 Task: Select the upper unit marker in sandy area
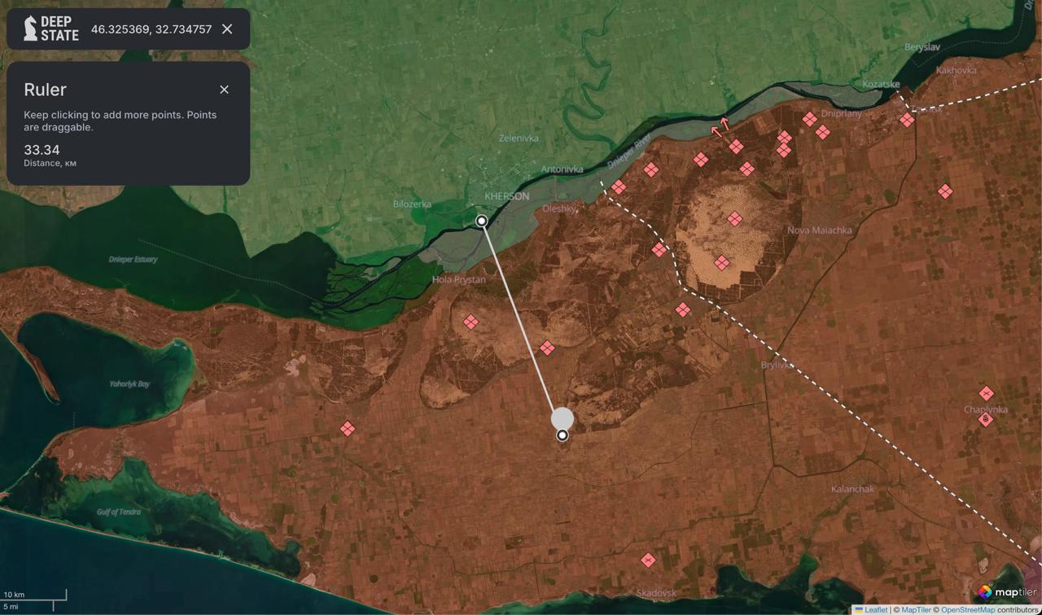[735, 218]
